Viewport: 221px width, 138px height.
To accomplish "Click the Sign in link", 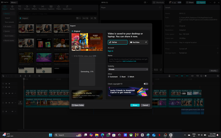I will click(111, 51).
